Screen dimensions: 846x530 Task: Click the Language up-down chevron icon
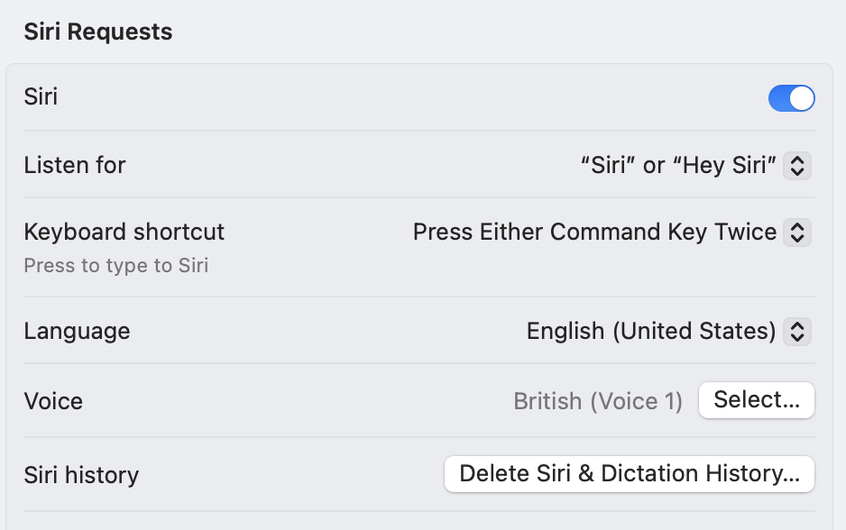[x=796, y=332]
